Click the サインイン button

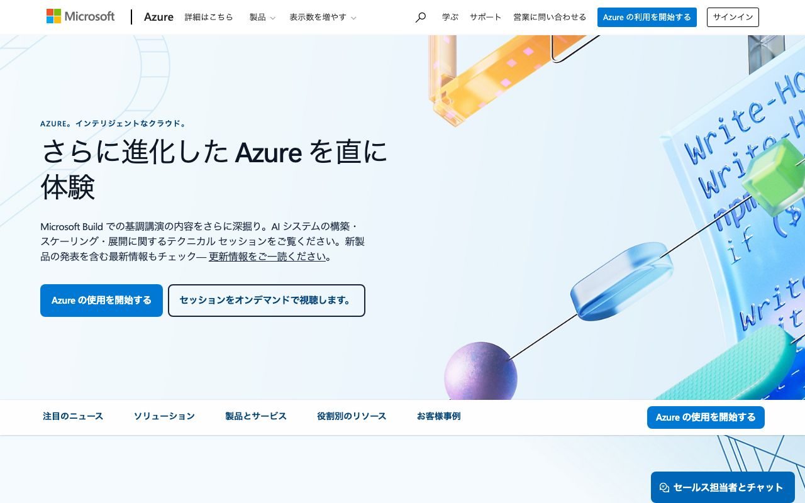tap(733, 17)
